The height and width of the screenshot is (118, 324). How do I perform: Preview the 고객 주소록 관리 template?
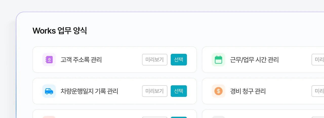point(155,60)
